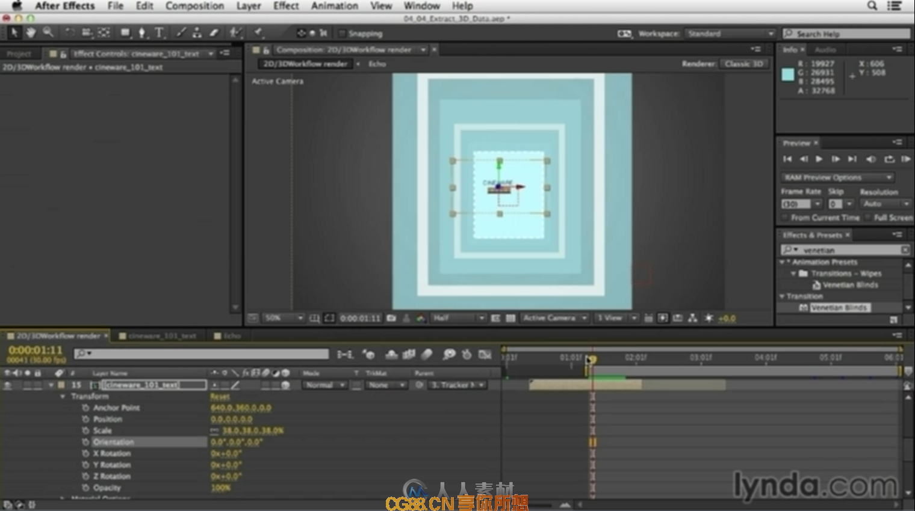Toggle the Position stopwatch
Viewport: 915px width, 511px height.
click(85, 419)
